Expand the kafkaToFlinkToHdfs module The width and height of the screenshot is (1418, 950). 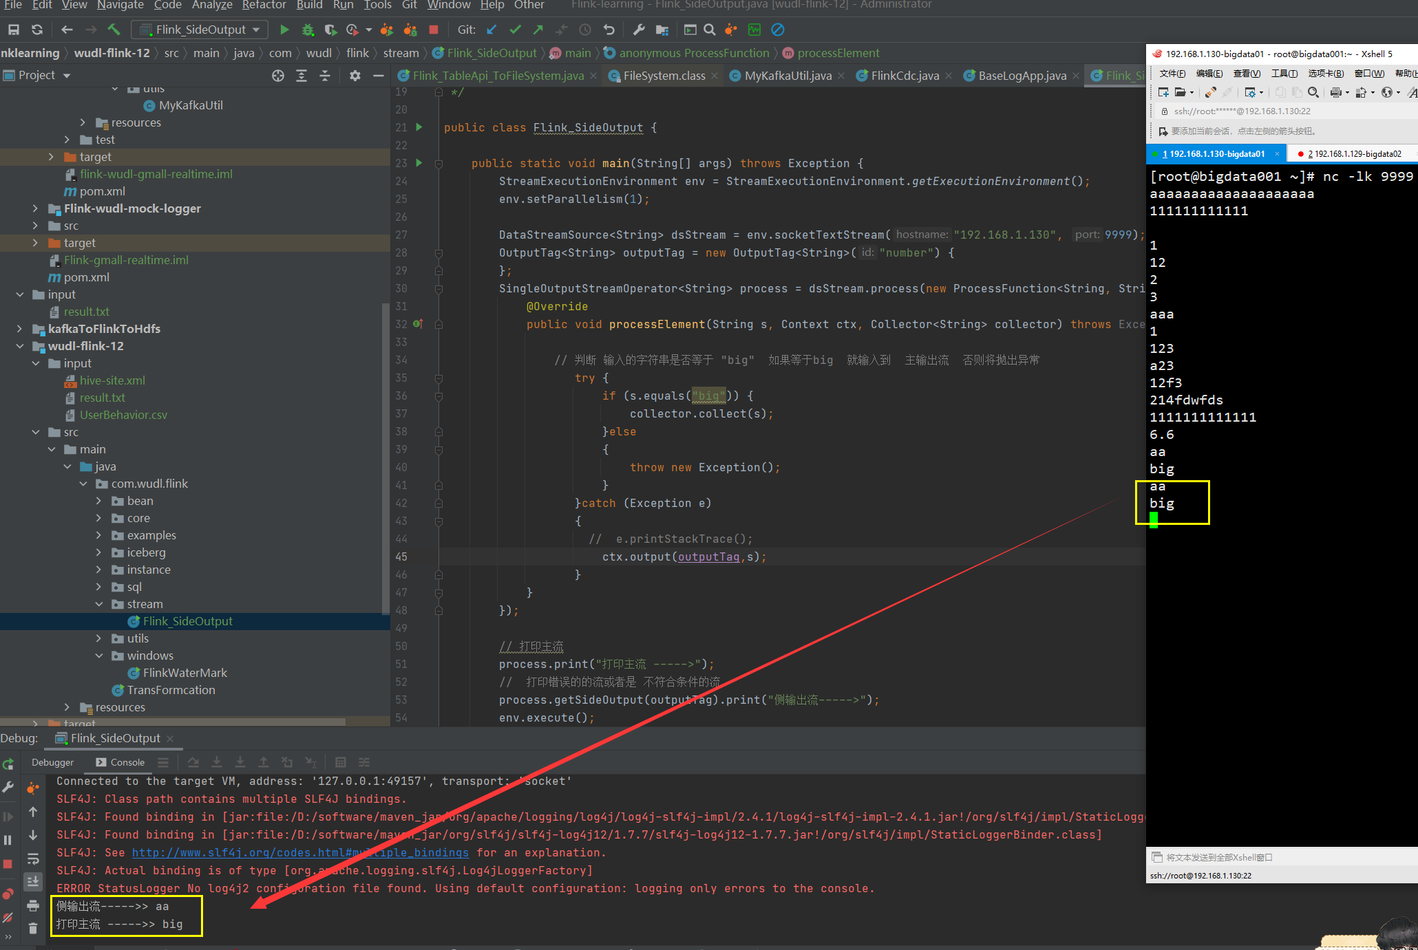click(x=19, y=329)
